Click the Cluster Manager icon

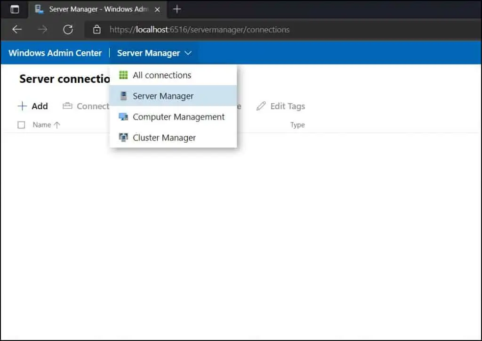tap(123, 138)
